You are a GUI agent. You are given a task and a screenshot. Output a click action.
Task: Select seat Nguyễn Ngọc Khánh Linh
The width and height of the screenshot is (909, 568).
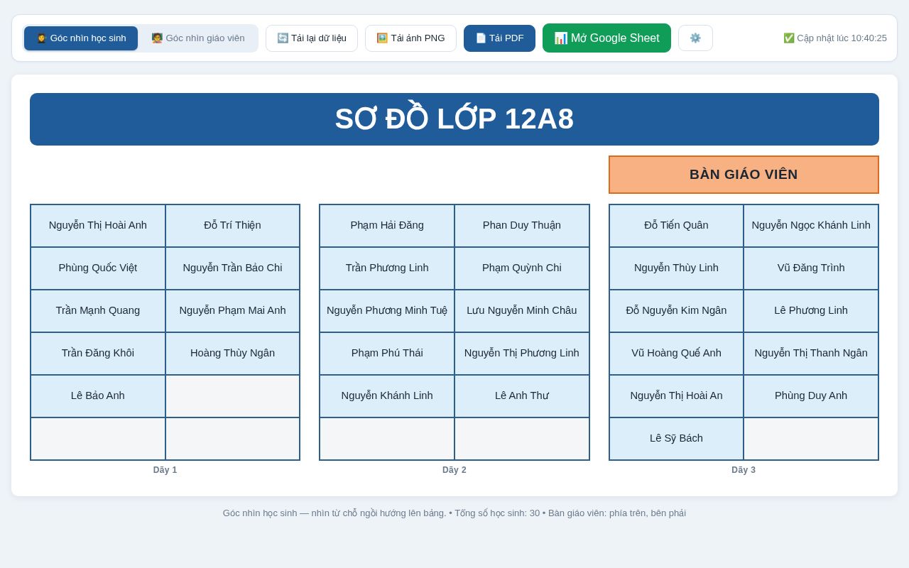pyautogui.click(x=811, y=226)
